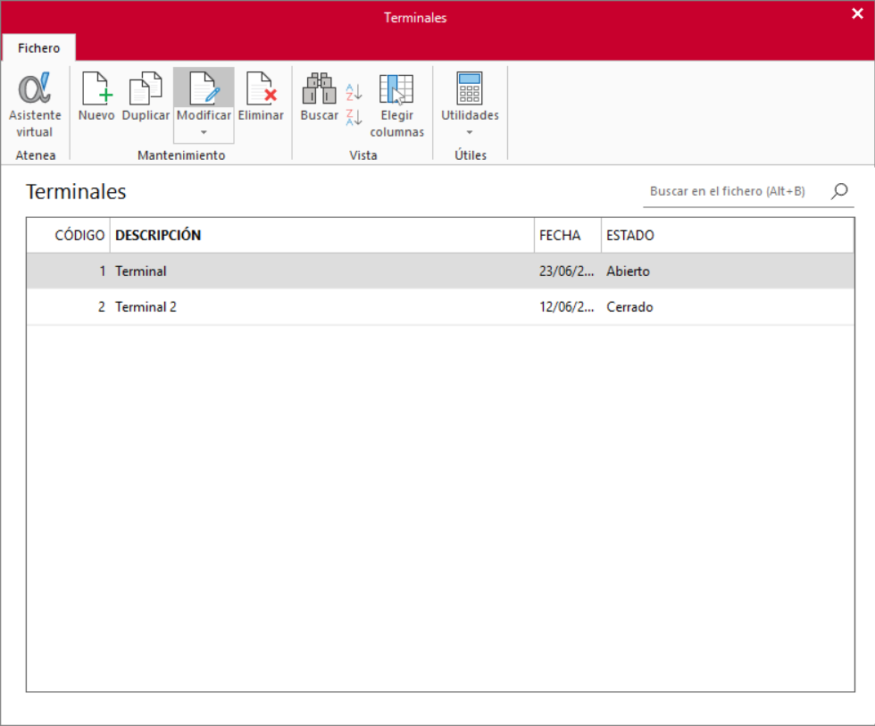Click the Duplicar icon
This screenshot has width=875, height=726.
[x=146, y=88]
